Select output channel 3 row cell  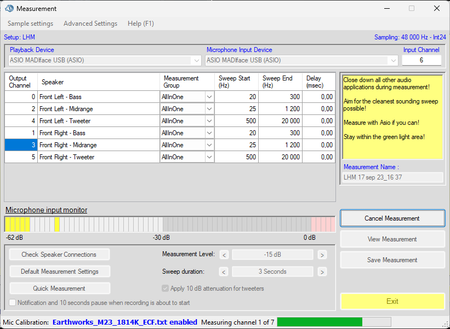click(x=21, y=145)
